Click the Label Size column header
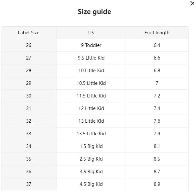Screen dimensions: 194x191 pyautogui.click(x=28, y=33)
